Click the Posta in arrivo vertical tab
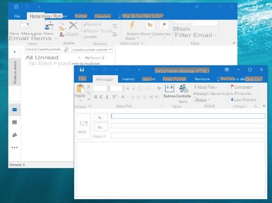The image size is (272, 203). pyautogui.click(x=15, y=72)
